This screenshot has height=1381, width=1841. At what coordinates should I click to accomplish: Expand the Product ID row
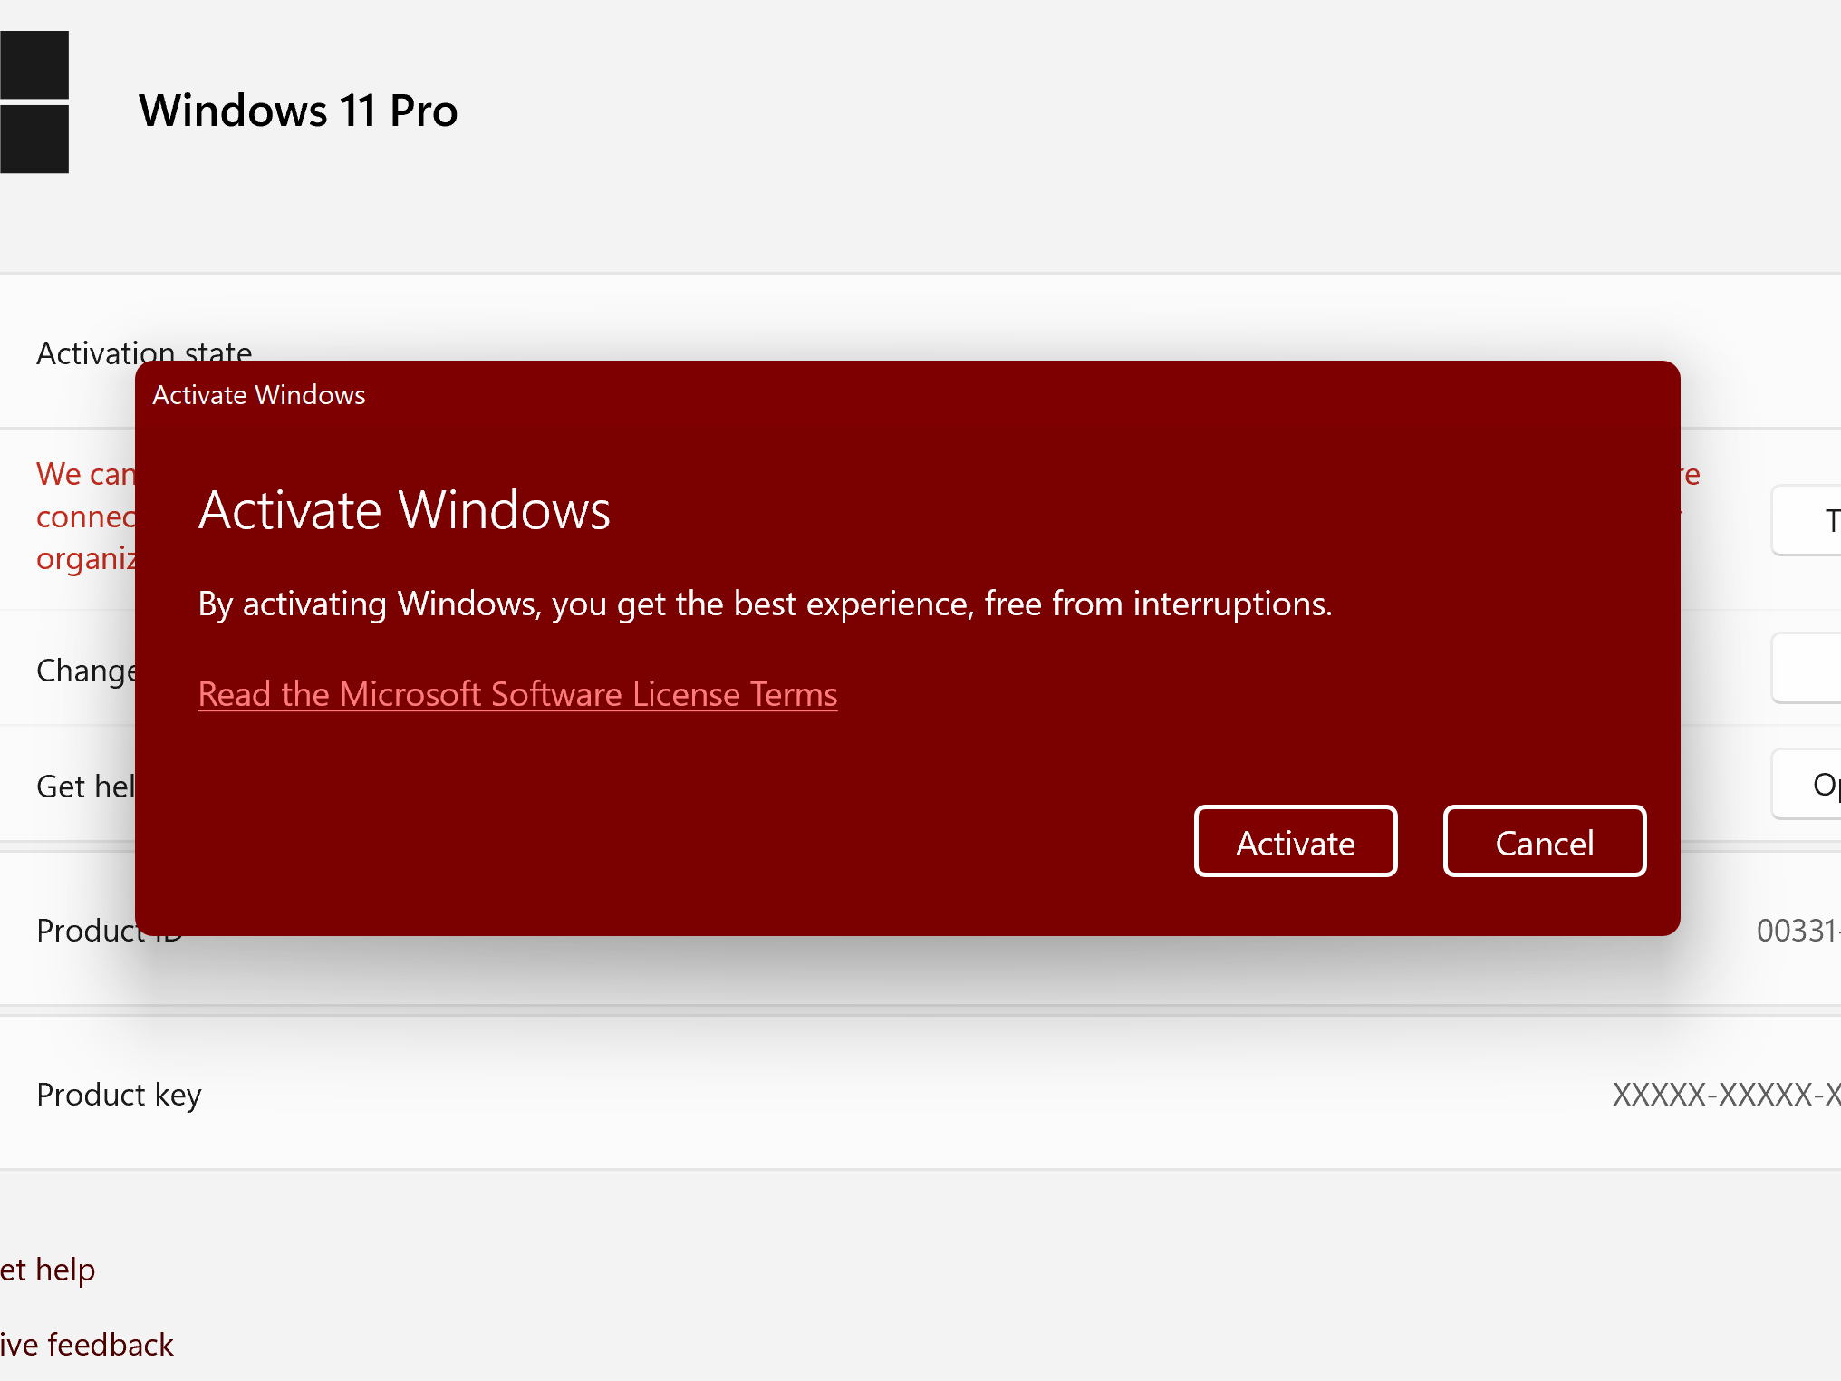[x=108, y=930]
